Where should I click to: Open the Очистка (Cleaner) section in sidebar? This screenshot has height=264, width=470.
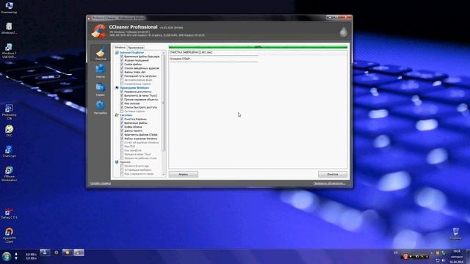pos(101,54)
